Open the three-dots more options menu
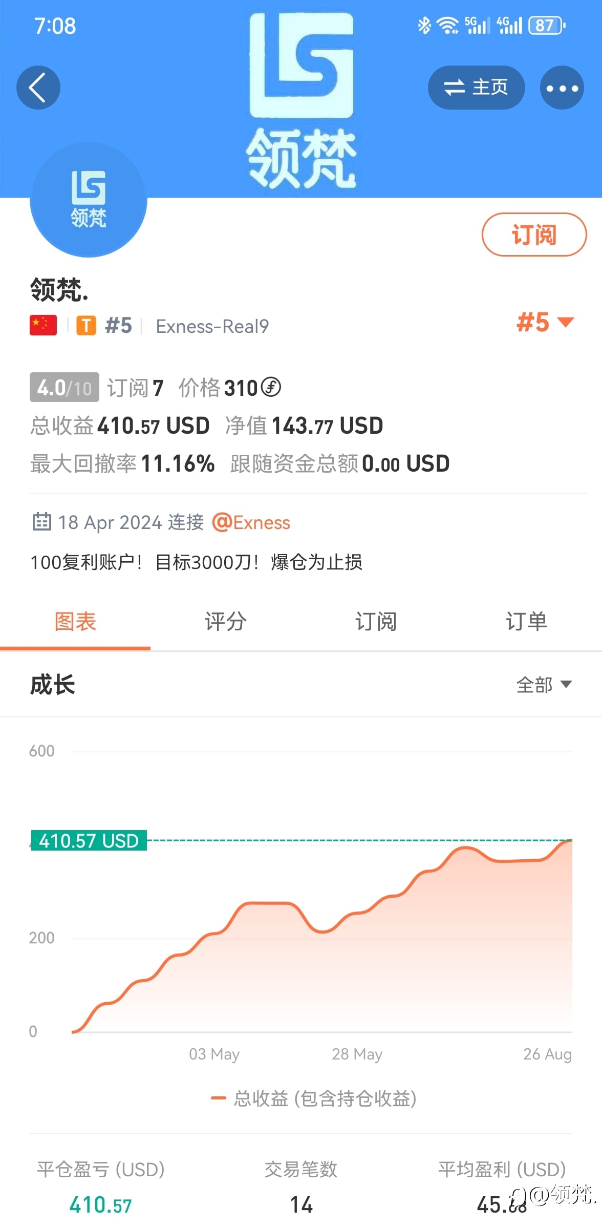This screenshot has height=1229, width=602. coord(562,88)
